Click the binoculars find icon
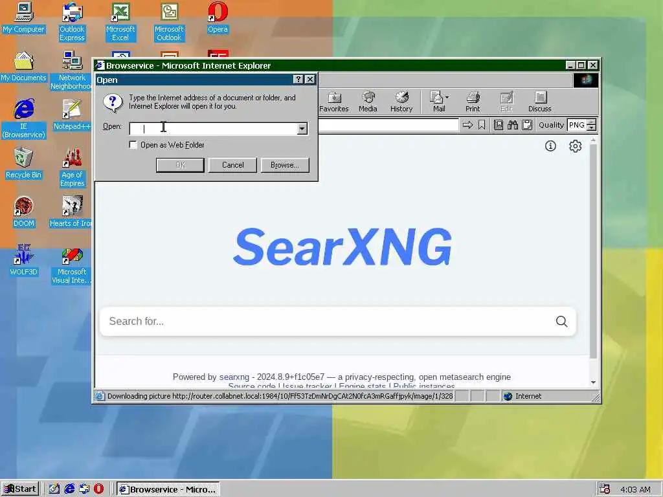 tap(513, 125)
